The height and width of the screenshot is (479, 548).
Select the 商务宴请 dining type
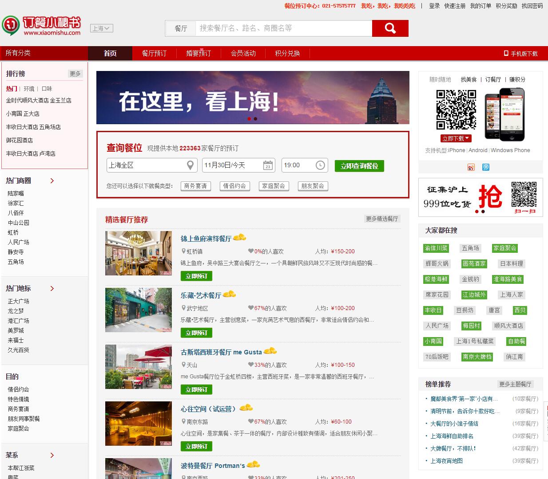tap(195, 186)
